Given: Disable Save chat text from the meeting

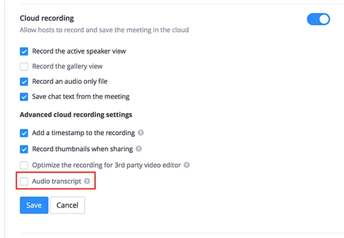Looking at the screenshot, I should point(24,97).
